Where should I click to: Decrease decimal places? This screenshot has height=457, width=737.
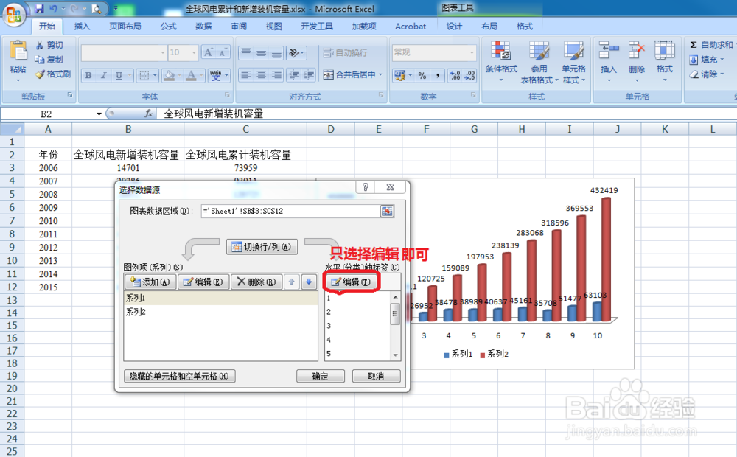pos(470,75)
